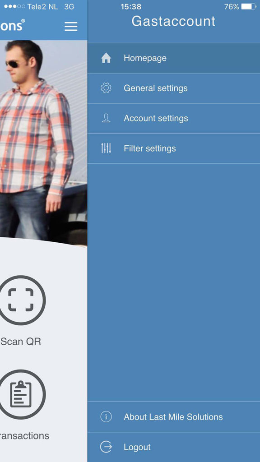Click the info circle icon

(x=106, y=417)
